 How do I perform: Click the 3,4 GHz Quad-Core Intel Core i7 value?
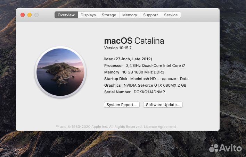pos(155,66)
